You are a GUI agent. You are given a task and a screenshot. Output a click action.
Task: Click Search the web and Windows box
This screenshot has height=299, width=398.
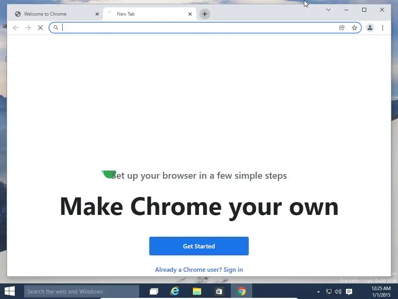(x=82, y=291)
